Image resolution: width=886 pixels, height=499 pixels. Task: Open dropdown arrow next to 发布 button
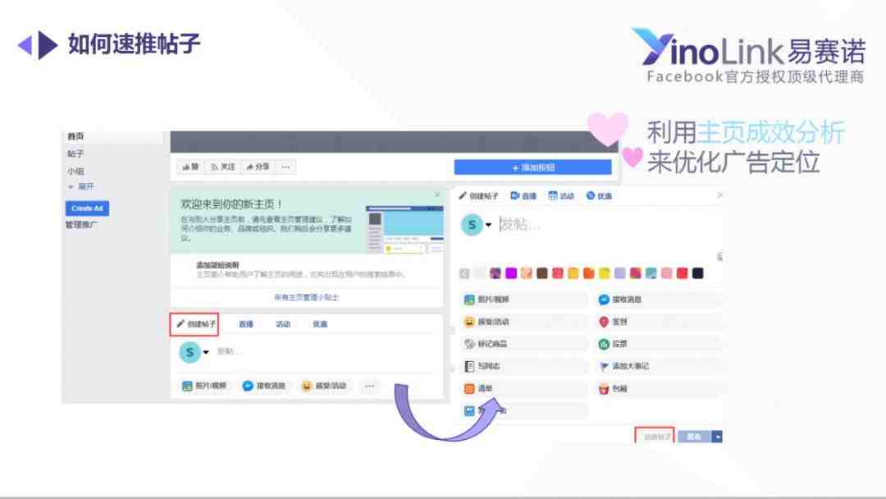point(717,437)
